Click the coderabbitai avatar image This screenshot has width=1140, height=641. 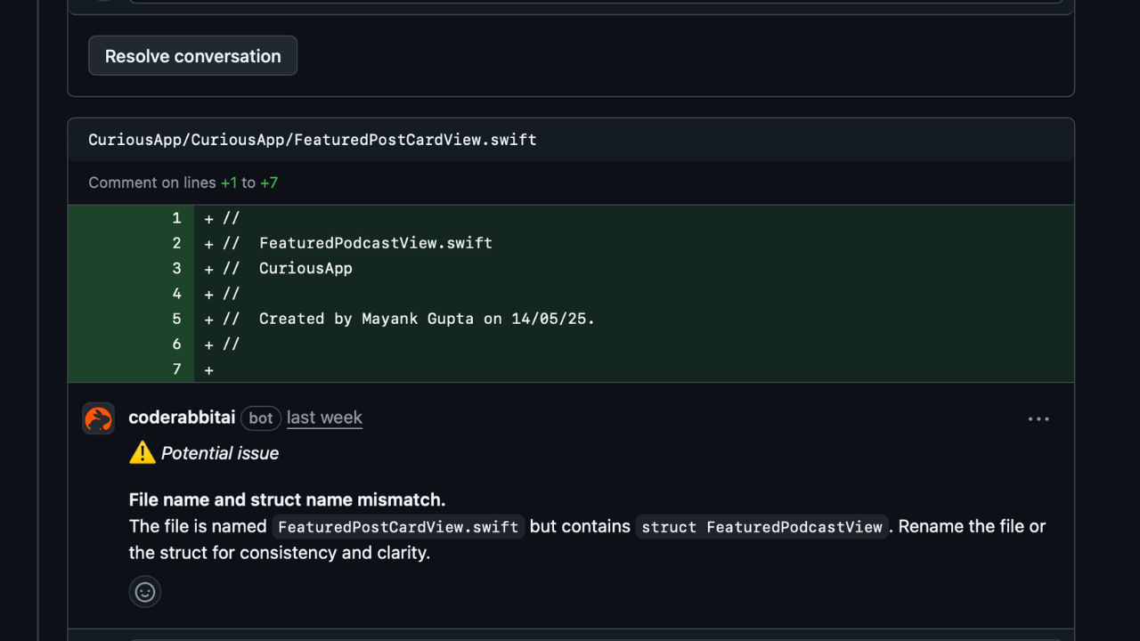coord(99,418)
